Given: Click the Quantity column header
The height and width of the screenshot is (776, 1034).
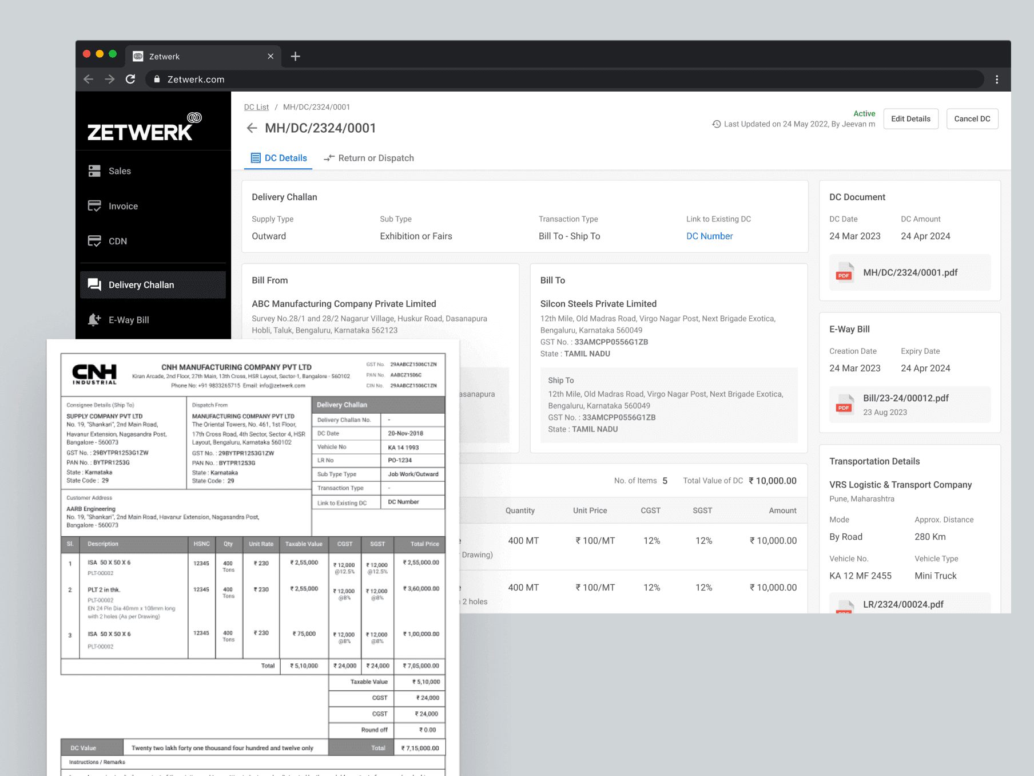Looking at the screenshot, I should click(x=520, y=510).
